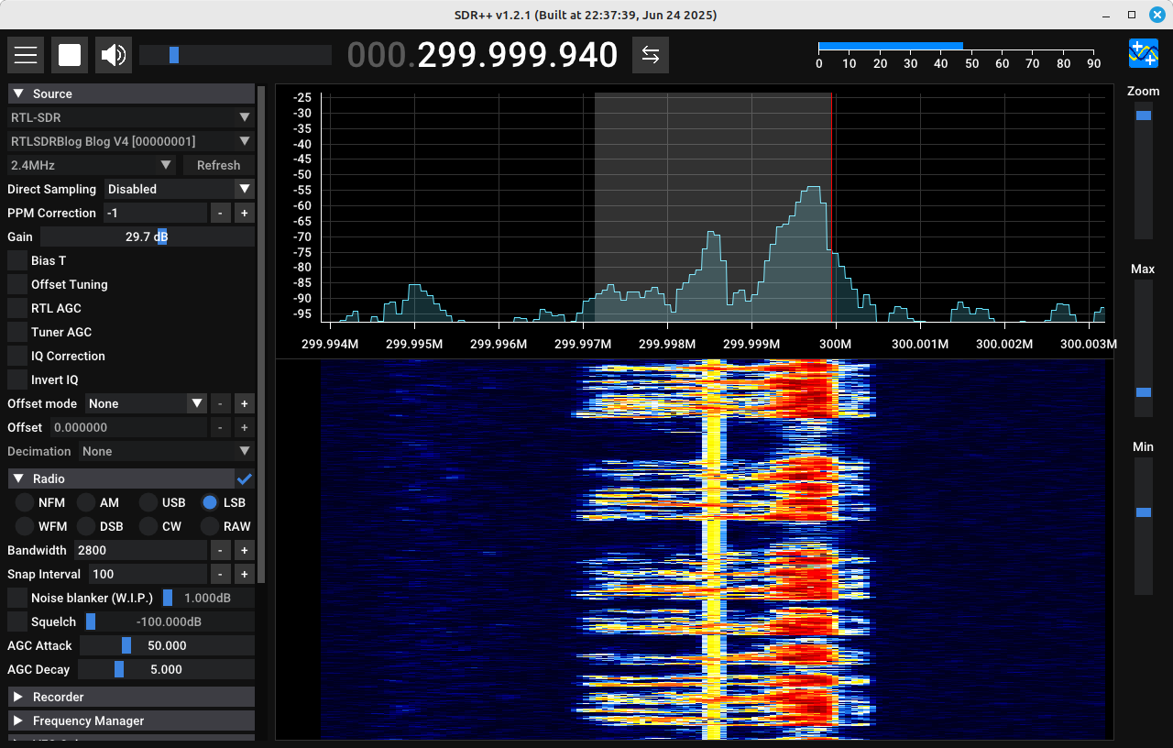
Task: Open the 2.4MHz sample rate dropdown
Action: tap(92, 165)
